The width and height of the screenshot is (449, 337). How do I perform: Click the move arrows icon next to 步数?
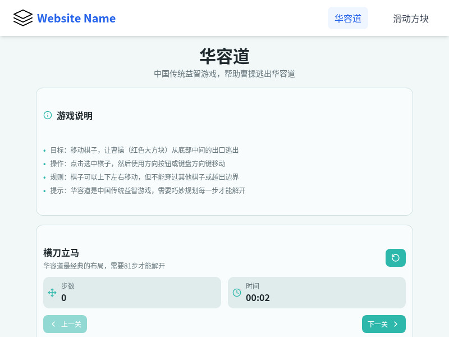click(x=51, y=293)
